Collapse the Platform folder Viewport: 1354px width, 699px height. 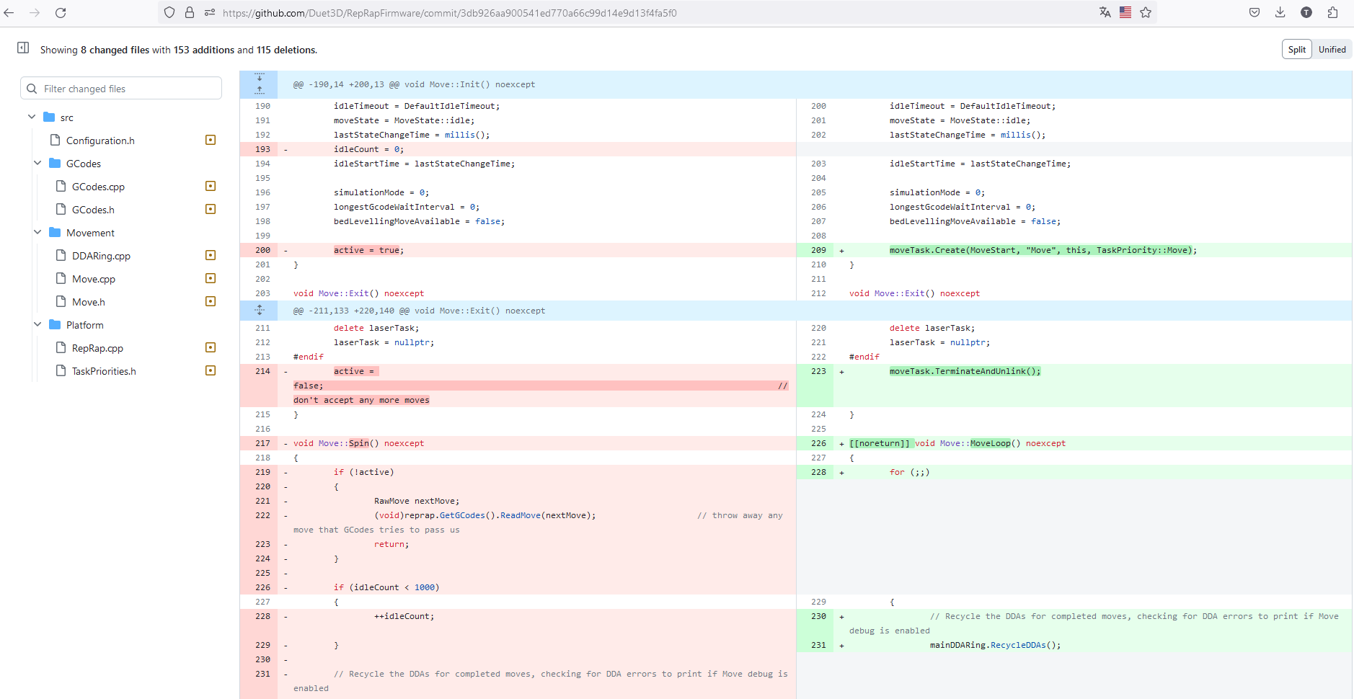click(37, 324)
